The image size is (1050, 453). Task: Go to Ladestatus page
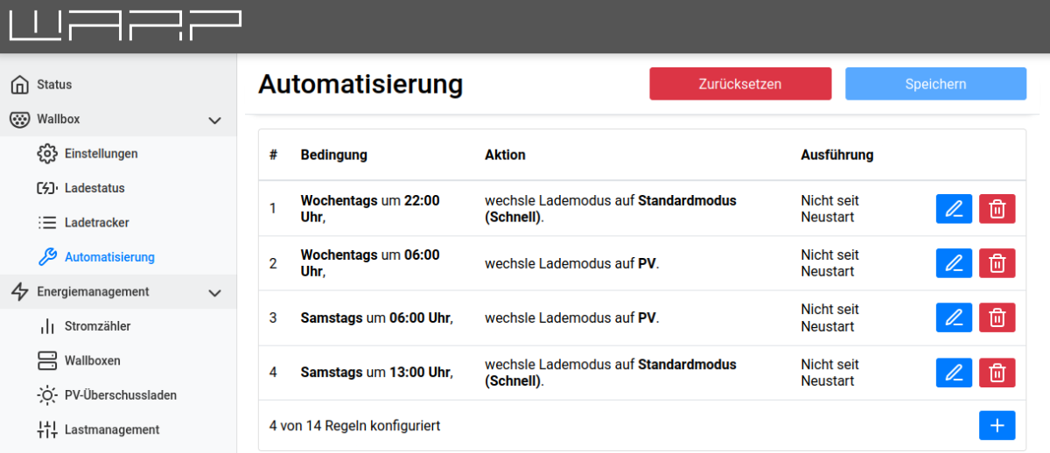pos(94,188)
